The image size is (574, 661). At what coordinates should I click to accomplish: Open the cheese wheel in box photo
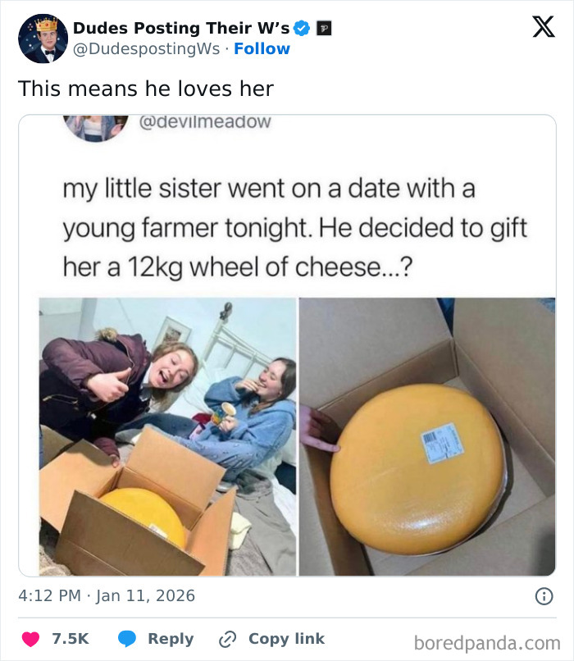coord(427,435)
